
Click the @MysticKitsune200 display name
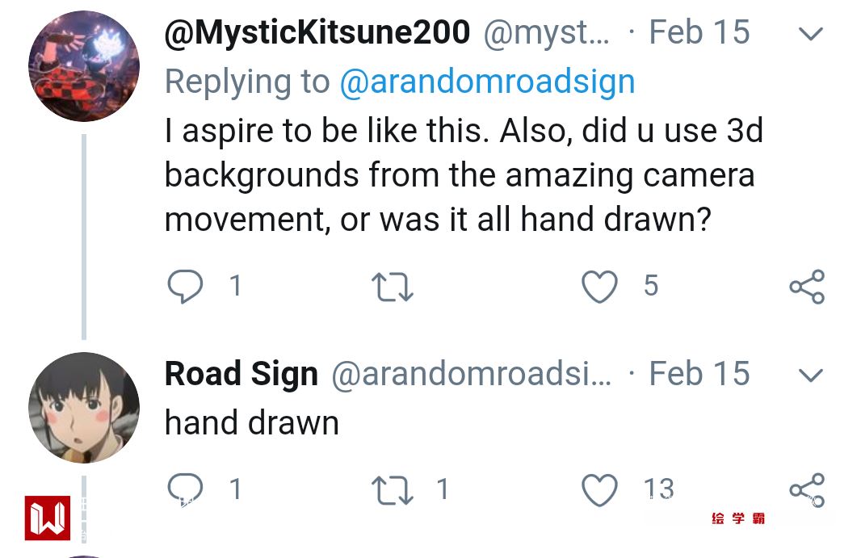point(317,33)
